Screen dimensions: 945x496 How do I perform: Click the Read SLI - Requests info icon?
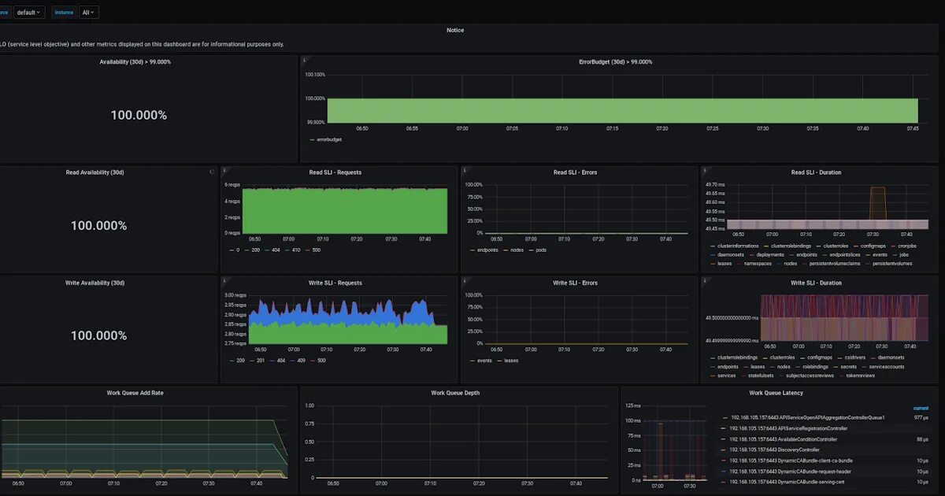pos(225,169)
